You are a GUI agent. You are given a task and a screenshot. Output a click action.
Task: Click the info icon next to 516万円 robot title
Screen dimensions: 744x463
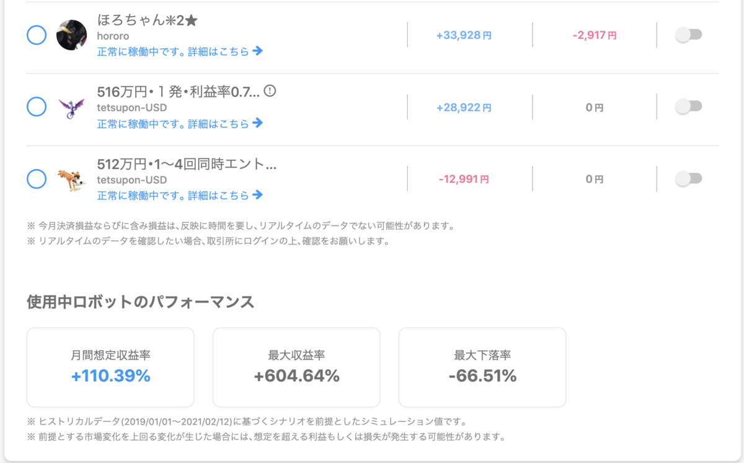[270, 91]
